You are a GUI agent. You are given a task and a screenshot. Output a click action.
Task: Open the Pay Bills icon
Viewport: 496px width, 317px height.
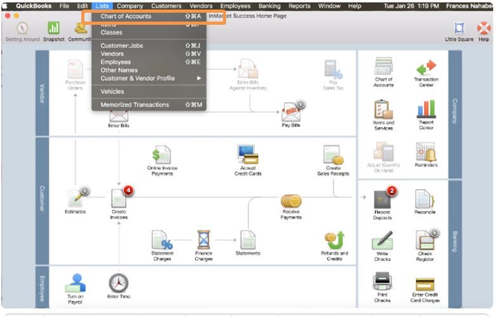pos(291,112)
